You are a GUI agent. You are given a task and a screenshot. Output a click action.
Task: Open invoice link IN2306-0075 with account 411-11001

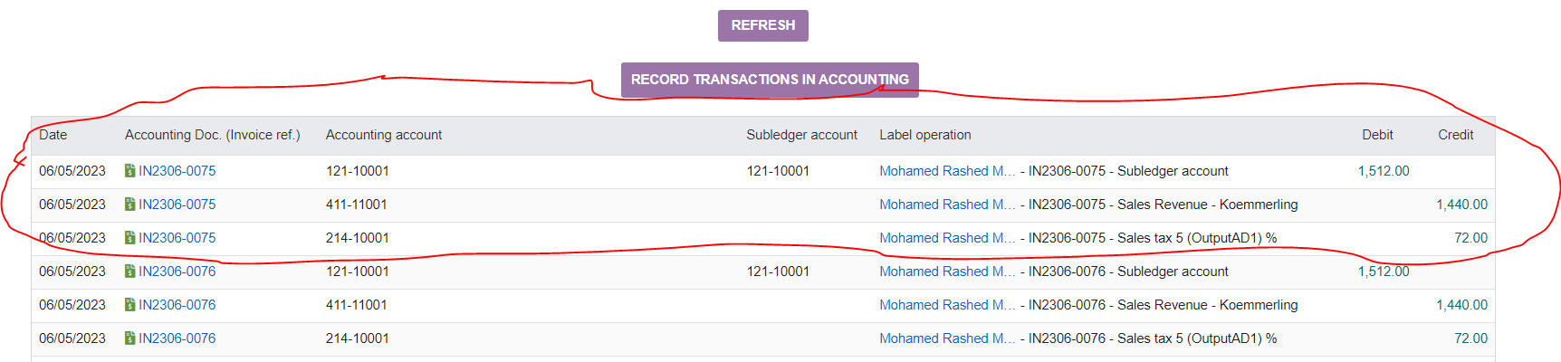pos(177,205)
